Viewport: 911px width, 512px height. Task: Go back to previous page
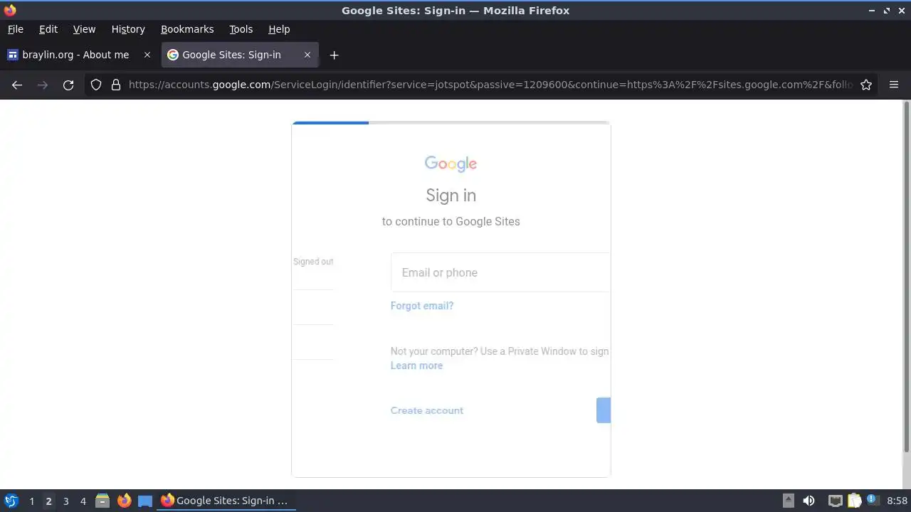pos(17,85)
